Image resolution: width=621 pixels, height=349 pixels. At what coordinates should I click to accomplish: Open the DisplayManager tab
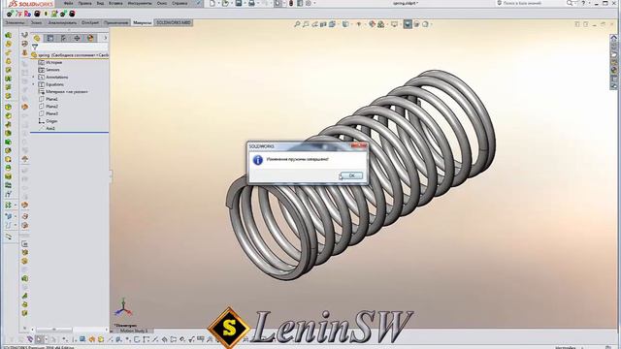[x=90, y=38]
